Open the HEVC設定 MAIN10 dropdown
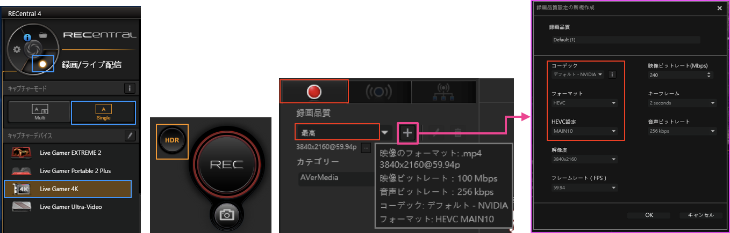 tap(584, 131)
